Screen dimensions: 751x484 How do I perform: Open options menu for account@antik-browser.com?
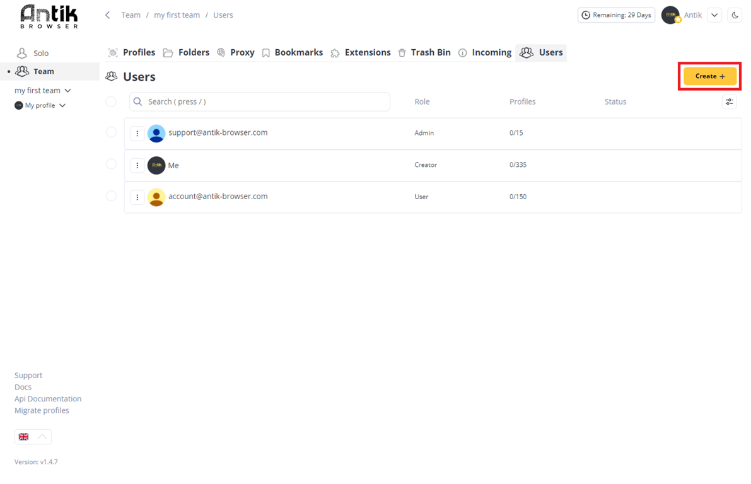(x=137, y=197)
